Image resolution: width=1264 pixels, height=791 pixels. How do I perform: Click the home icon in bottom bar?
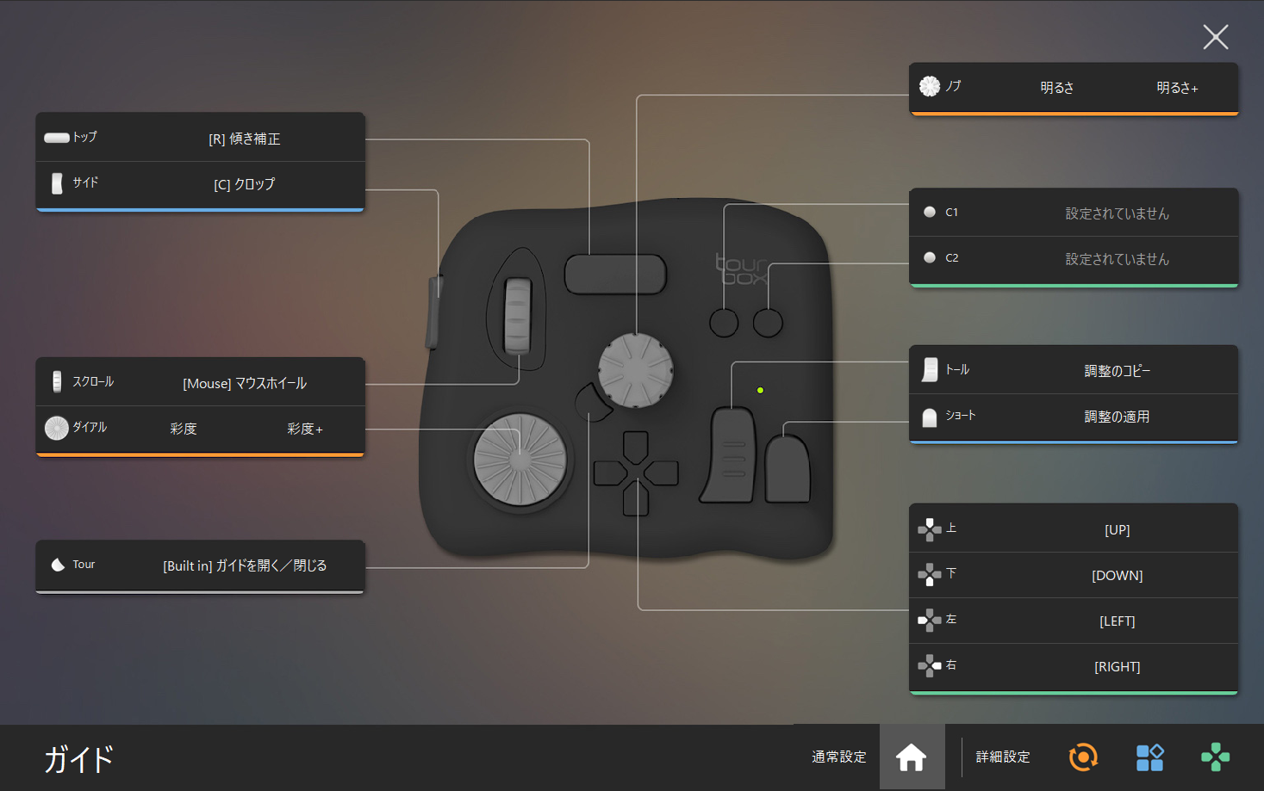[x=911, y=757]
